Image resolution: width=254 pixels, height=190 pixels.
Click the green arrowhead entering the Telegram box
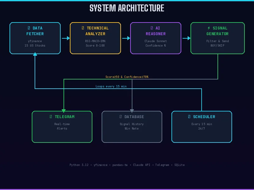tap(64, 111)
